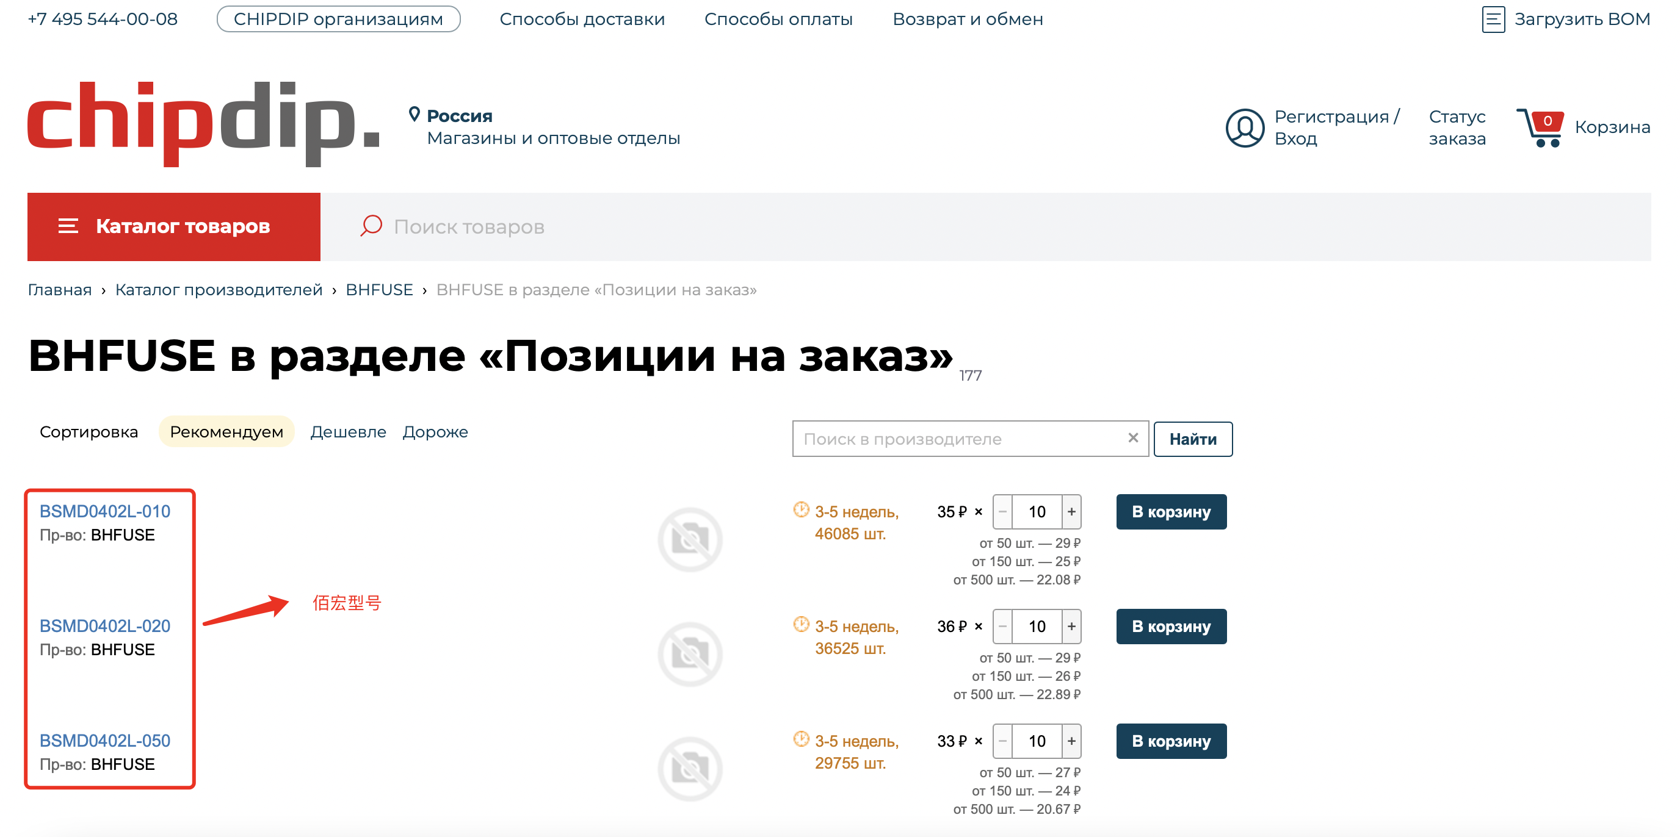Image resolution: width=1680 pixels, height=837 pixels.
Task: Open Магазины и оптовые отделы link
Action: click(553, 138)
